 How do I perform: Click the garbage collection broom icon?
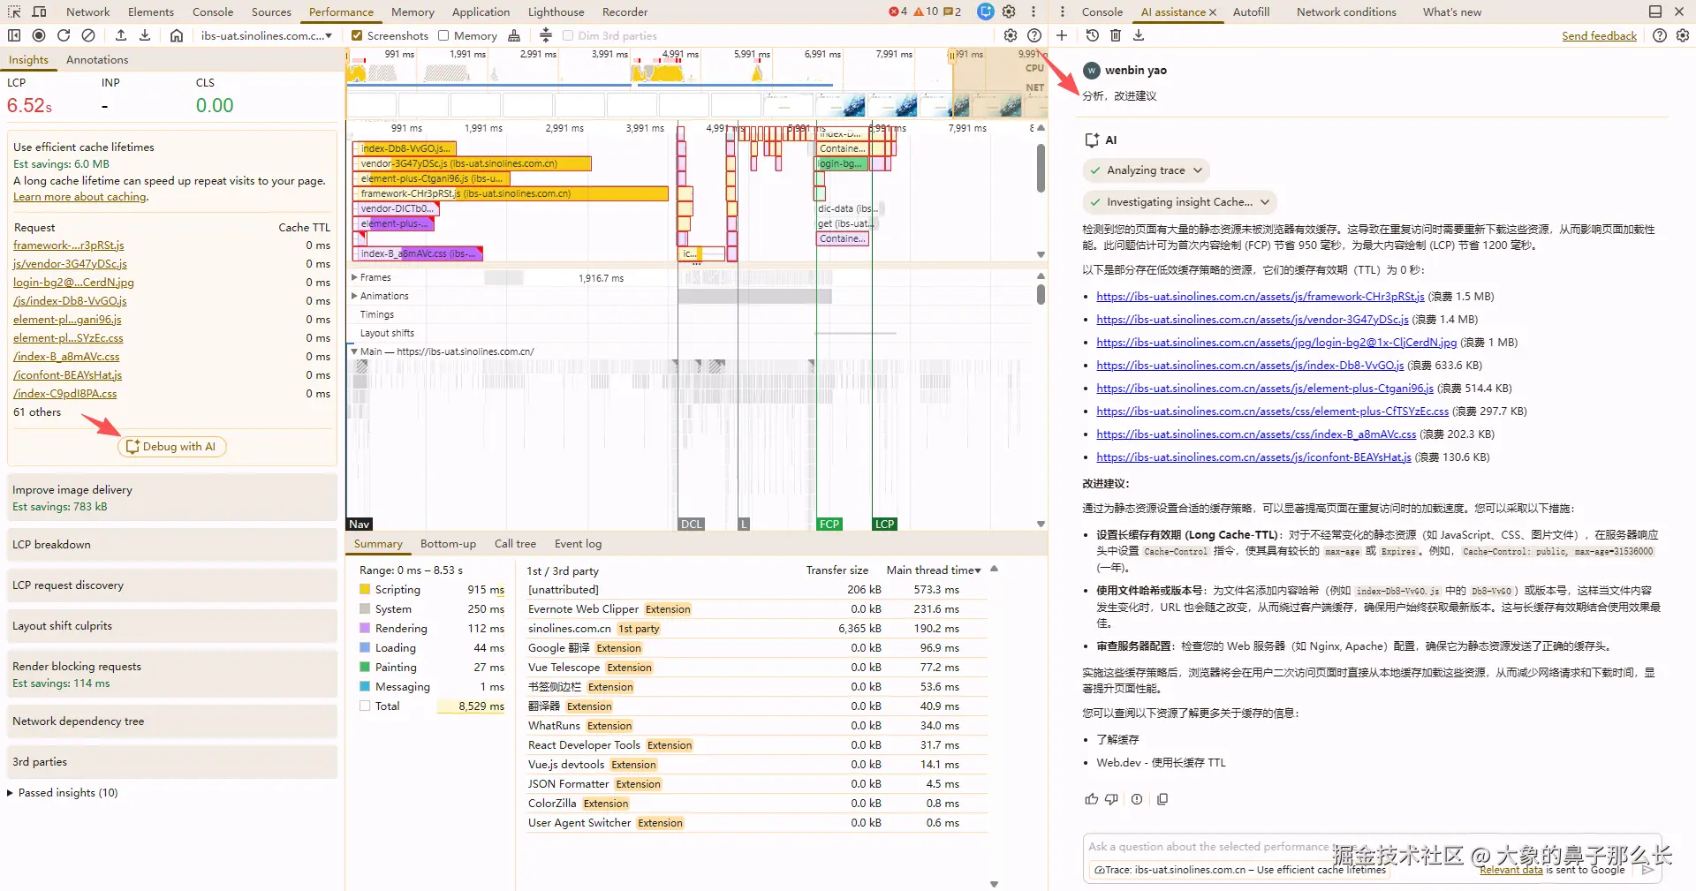coord(514,35)
